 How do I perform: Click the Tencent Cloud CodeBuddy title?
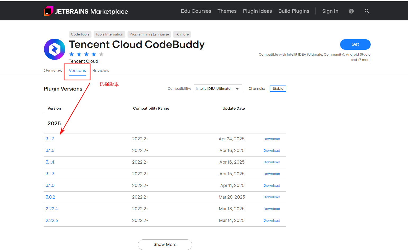coord(137,44)
